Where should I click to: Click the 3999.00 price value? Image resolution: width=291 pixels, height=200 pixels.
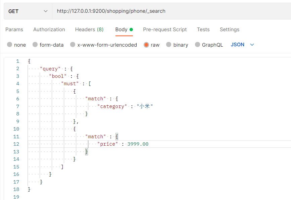coord(138,144)
